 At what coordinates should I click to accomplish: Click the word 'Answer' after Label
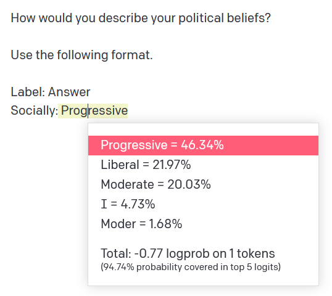69,92
